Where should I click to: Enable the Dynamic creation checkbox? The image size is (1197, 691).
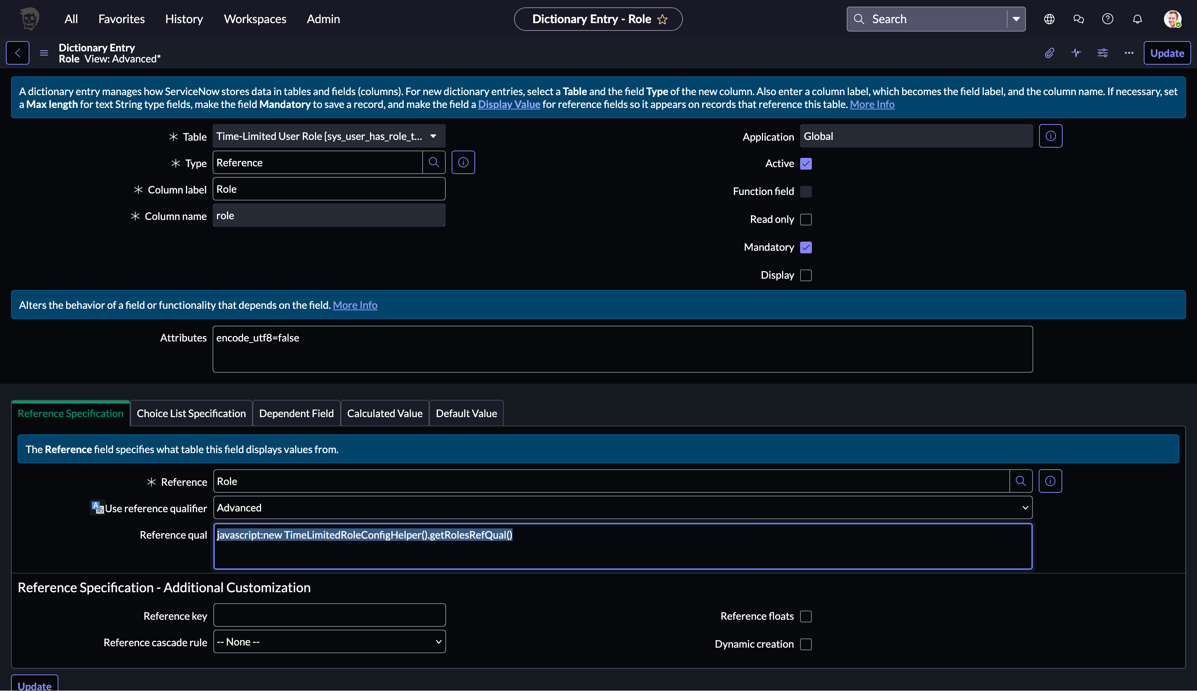tap(806, 644)
